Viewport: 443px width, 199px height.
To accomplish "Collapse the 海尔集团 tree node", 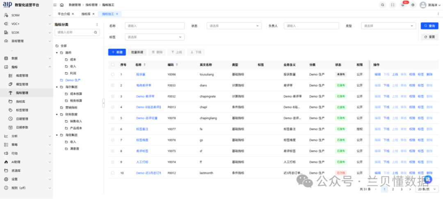I will coord(57,87).
